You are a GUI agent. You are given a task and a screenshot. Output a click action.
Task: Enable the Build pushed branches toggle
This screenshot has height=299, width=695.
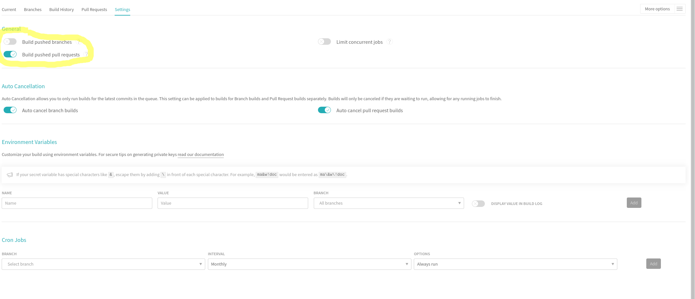10,42
